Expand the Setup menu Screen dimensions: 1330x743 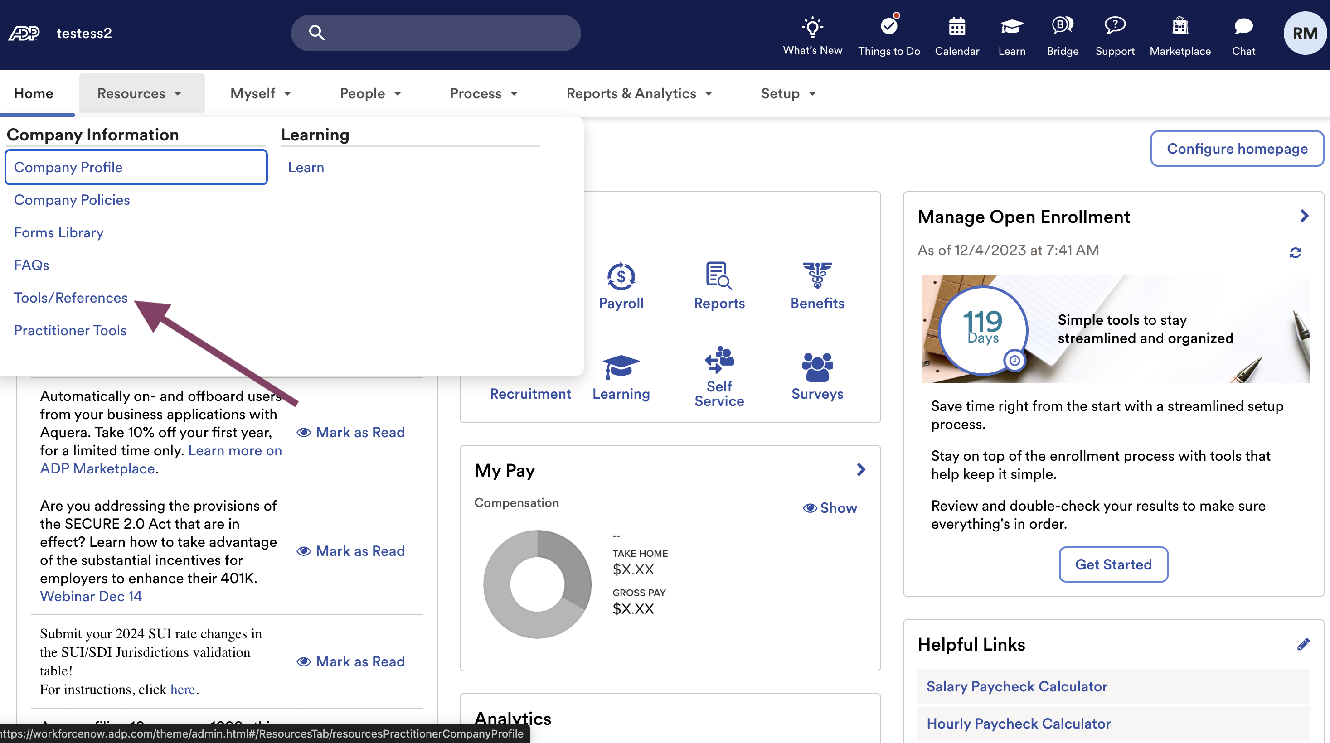pos(788,93)
